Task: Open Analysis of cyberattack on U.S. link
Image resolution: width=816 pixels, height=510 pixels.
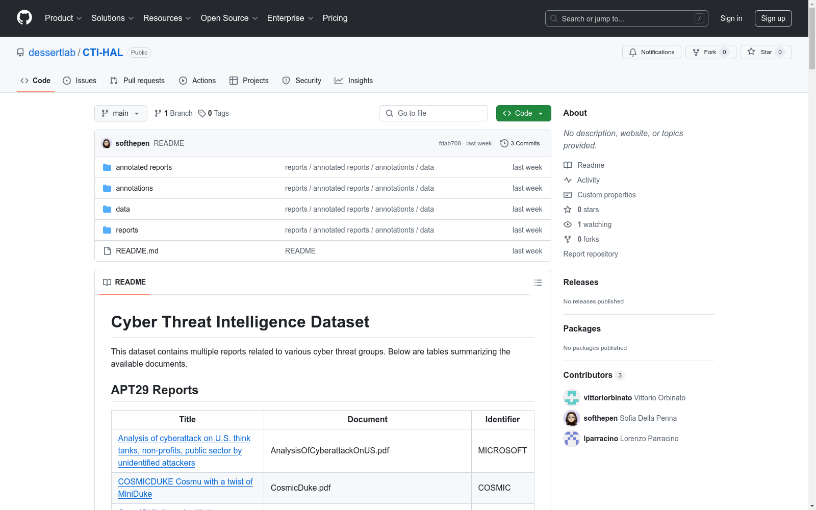Action: (x=184, y=451)
